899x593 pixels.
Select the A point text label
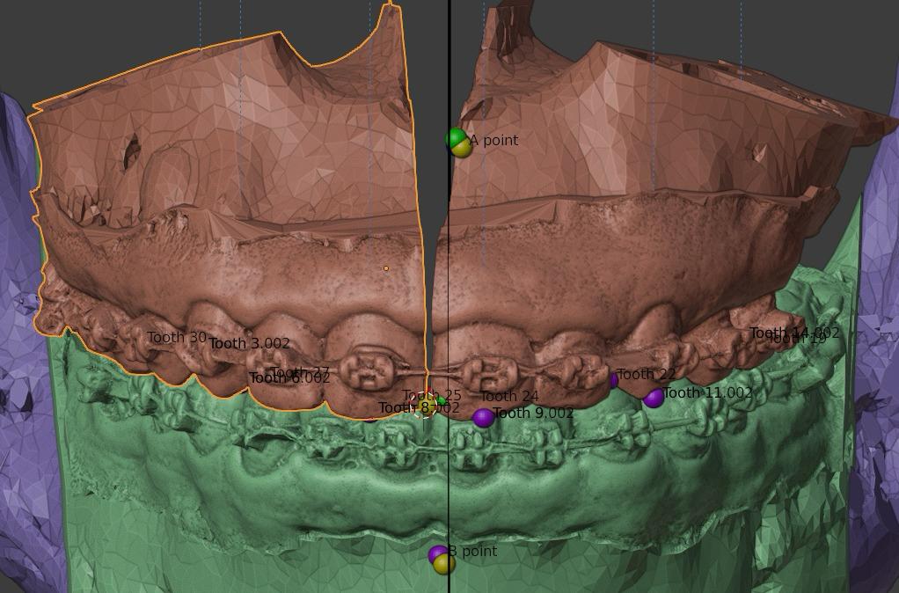(493, 141)
